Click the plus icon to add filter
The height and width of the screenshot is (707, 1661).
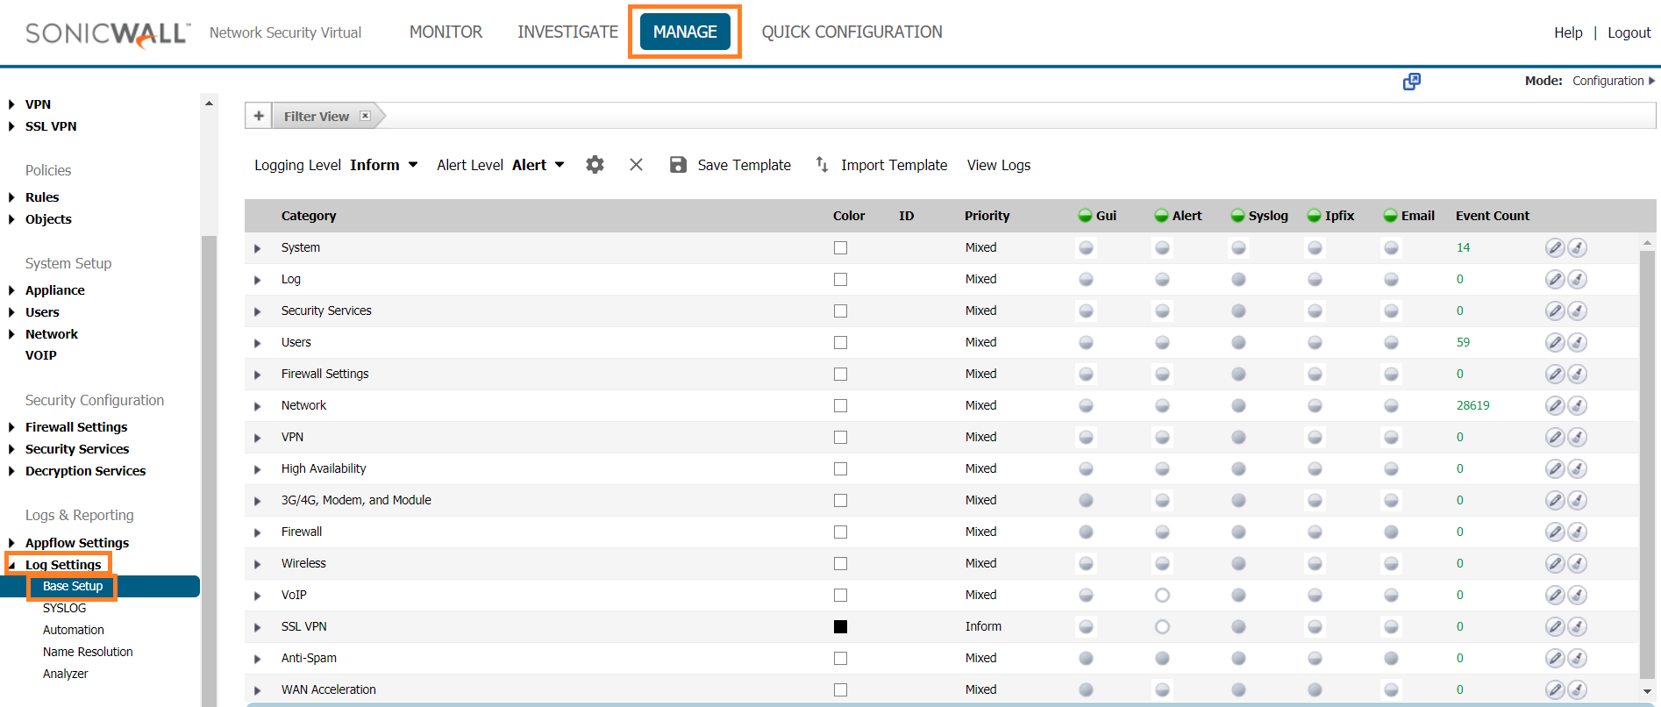pyautogui.click(x=259, y=116)
